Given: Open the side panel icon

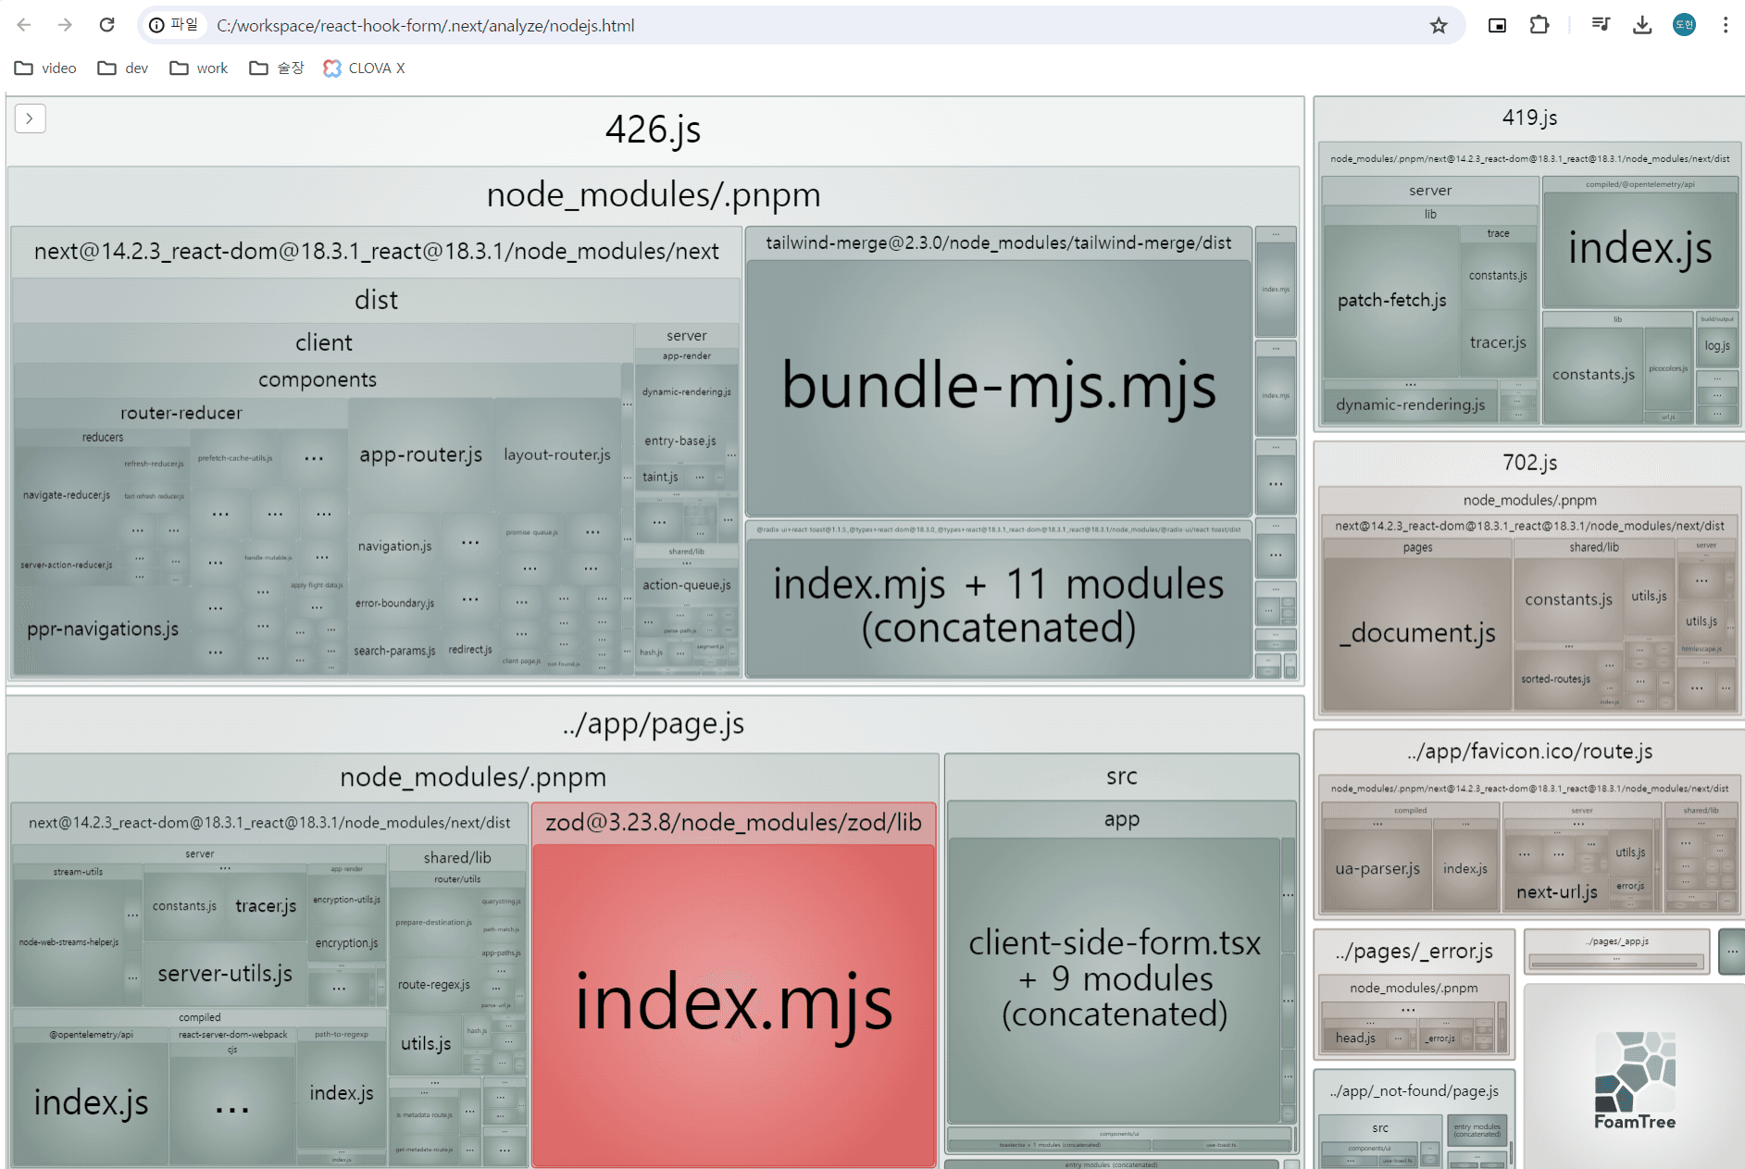Looking at the screenshot, I should (1496, 25).
